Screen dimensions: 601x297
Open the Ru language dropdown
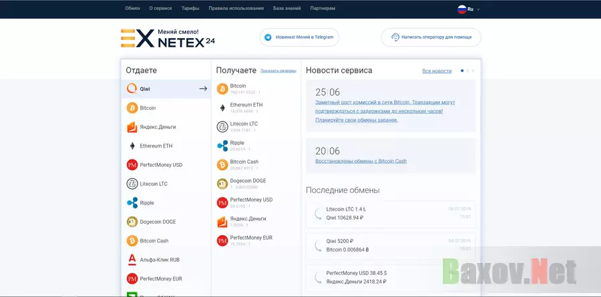(x=468, y=9)
